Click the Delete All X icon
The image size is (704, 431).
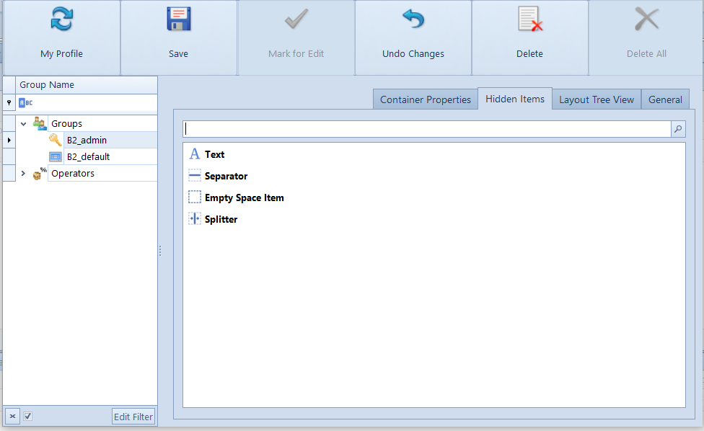pyautogui.click(x=646, y=19)
